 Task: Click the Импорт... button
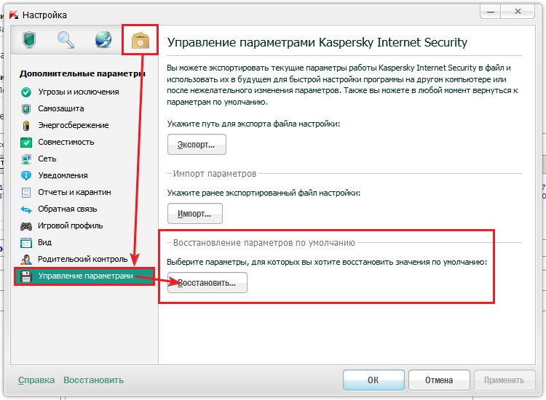195,213
